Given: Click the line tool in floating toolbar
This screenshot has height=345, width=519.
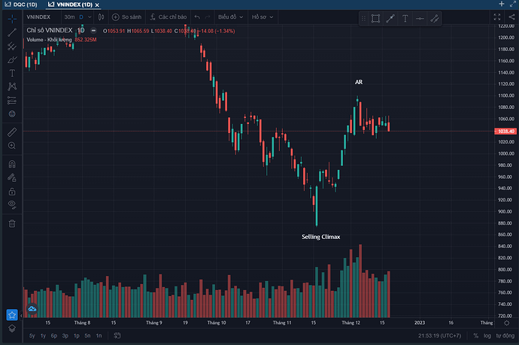Looking at the screenshot, I should (x=390, y=19).
